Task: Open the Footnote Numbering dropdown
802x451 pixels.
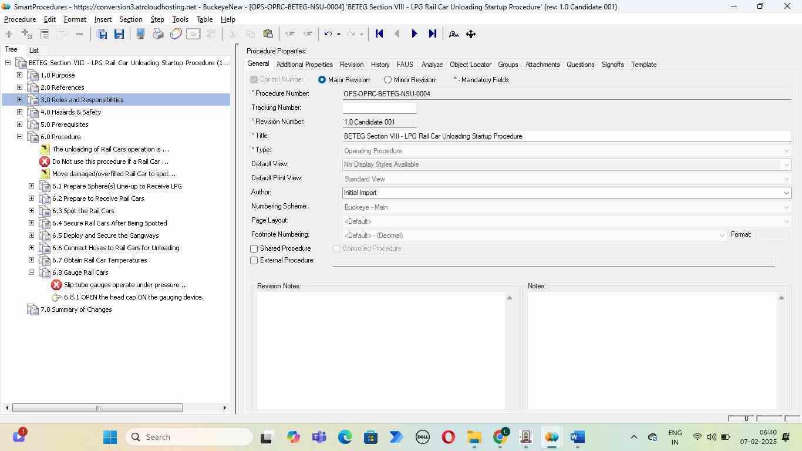Action: coord(722,235)
